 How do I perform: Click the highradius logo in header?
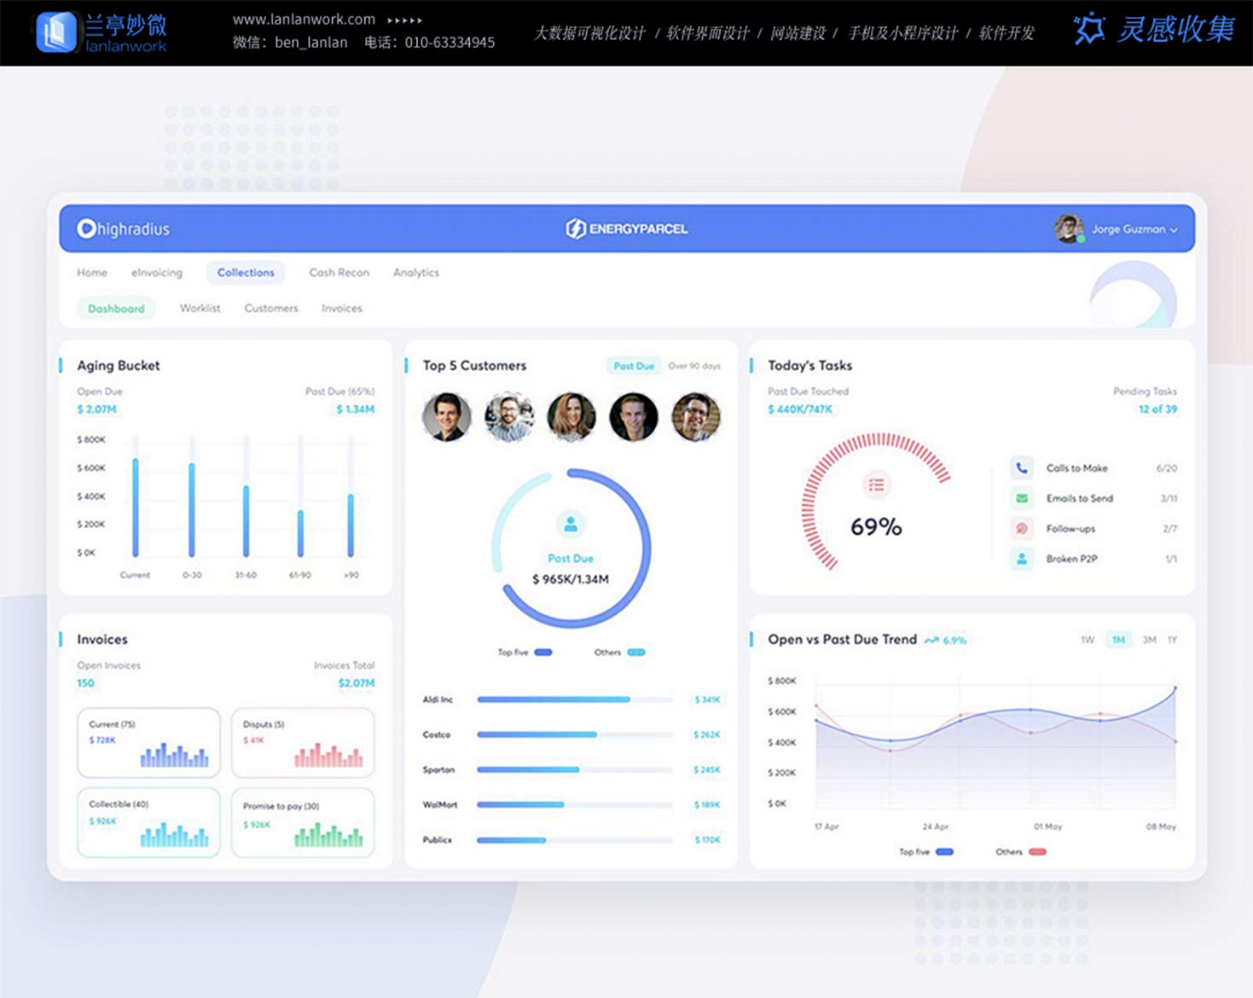(124, 229)
